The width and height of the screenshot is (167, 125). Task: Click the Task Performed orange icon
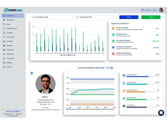[113, 28]
